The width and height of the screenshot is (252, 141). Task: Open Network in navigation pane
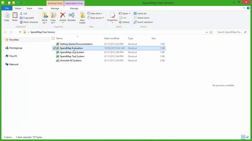pyautogui.click(x=14, y=64)
